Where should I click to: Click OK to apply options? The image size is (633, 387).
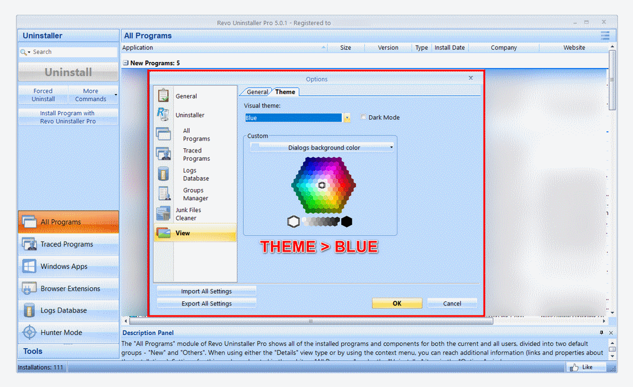(397, 303)
